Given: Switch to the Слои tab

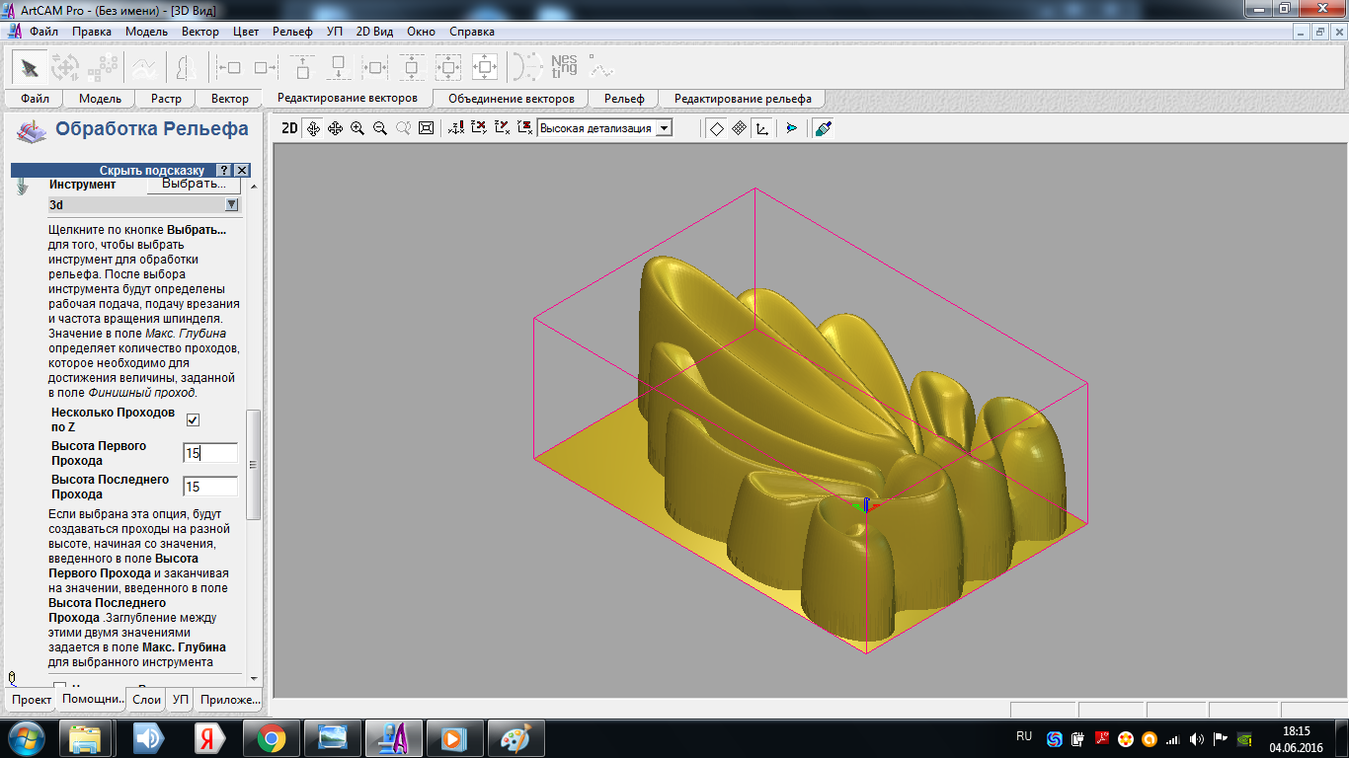Looking at the screenshot, I should pyautogui.click(x=146, y=700).
